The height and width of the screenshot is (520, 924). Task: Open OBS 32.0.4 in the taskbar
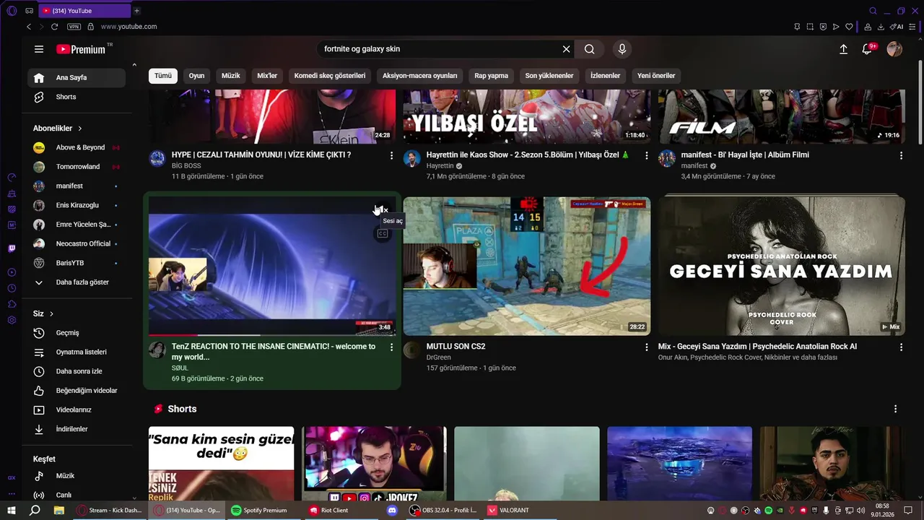(443, 510)
